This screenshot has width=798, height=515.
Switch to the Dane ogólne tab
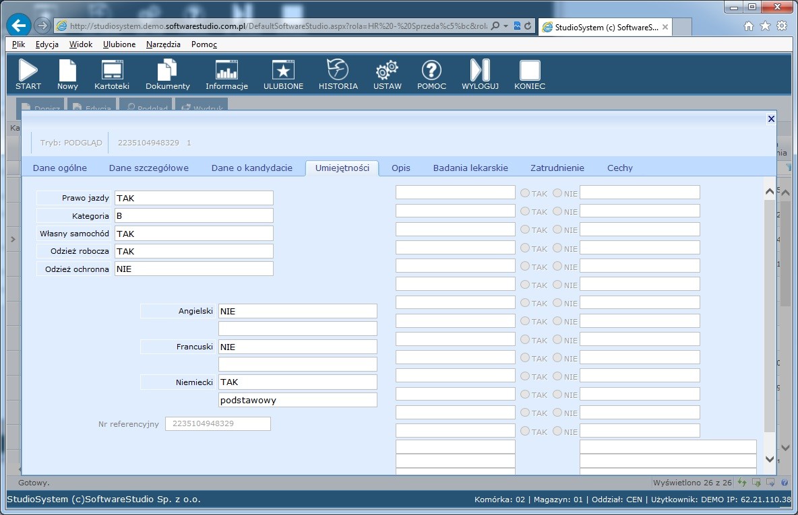click(60, 168)
